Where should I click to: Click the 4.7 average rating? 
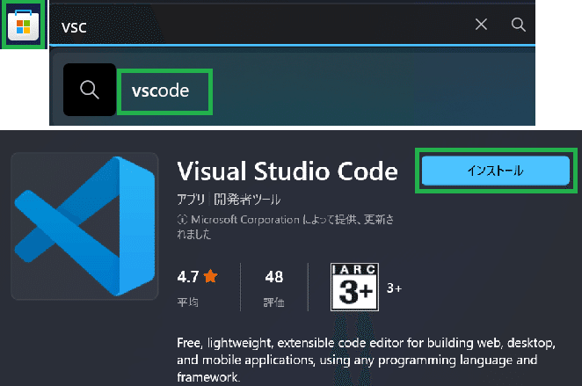coord(188,277)
